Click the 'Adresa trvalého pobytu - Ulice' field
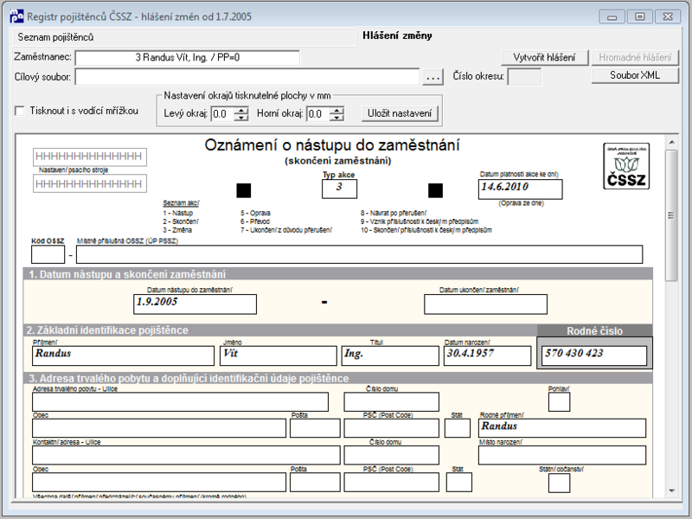The image size is (692, 519). tap(180, 402)
